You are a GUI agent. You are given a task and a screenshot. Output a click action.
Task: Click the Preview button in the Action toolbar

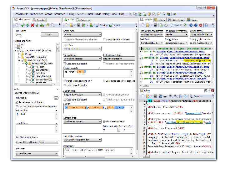point(102,25)
